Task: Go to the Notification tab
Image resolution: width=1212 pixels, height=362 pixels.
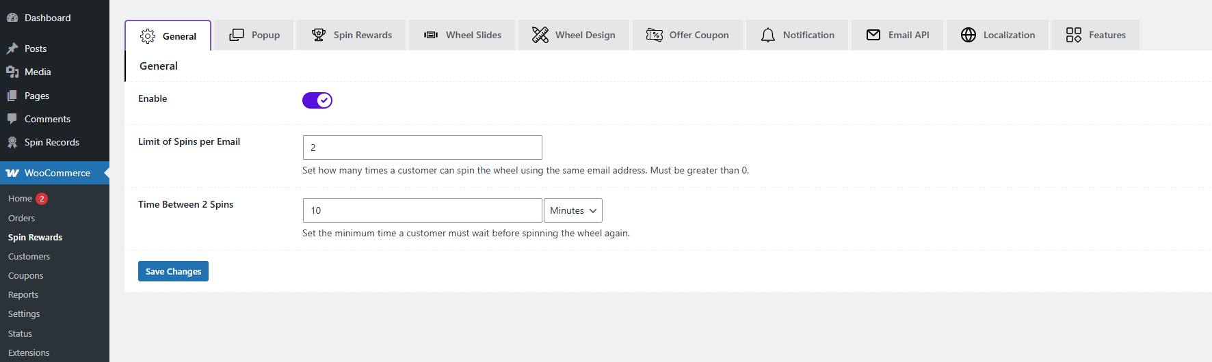Action: [798, 35]
